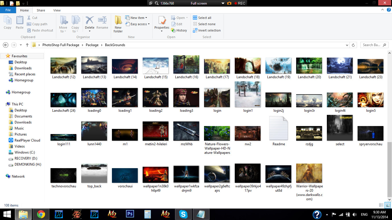This screenshot has height=220, width=392.
Task: Open Google Chrome from the taskbar
Action: pos(41,214)
